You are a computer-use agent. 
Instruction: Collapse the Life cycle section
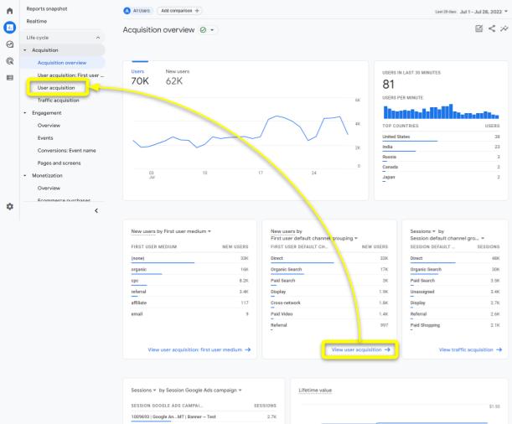pos(98,38)
